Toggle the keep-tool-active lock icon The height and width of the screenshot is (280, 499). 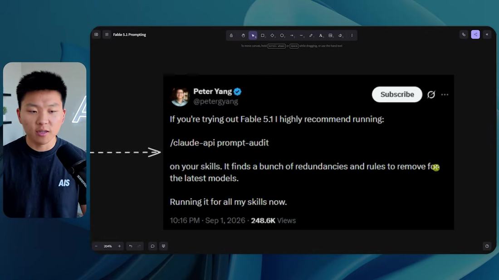pyautogui.click(x=231, y=35)
